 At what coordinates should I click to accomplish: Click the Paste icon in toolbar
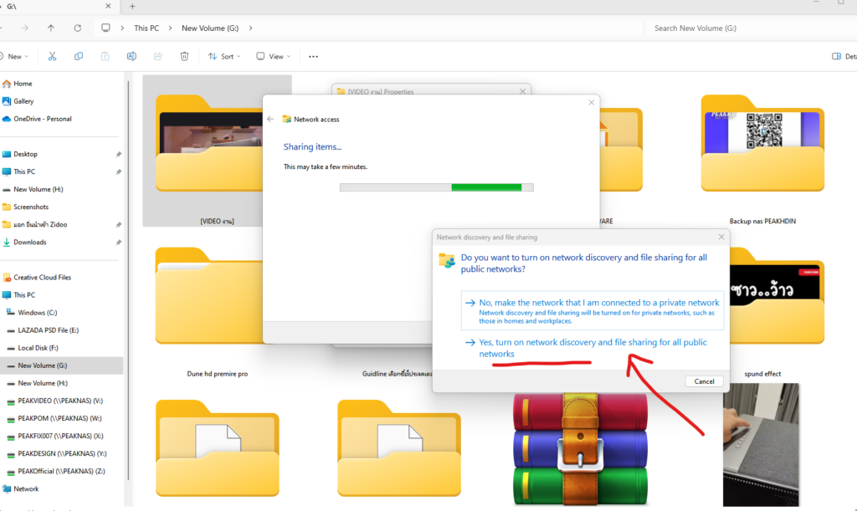coord(105,56)
